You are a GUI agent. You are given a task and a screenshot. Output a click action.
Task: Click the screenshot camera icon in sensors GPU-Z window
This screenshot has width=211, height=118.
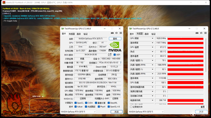[x=197, y=33]
